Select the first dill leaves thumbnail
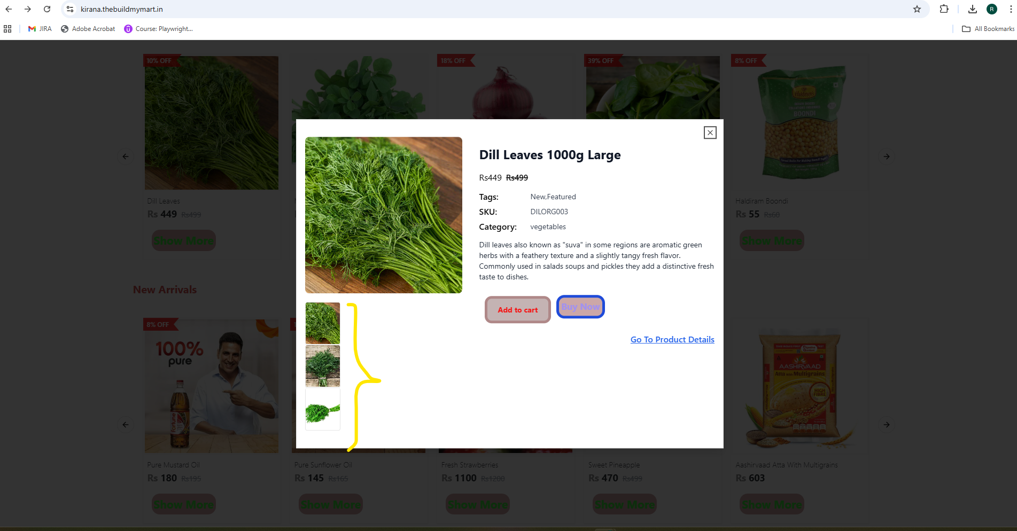The image size is (1017, 531). pyautogui.click(x=323, y=323)
